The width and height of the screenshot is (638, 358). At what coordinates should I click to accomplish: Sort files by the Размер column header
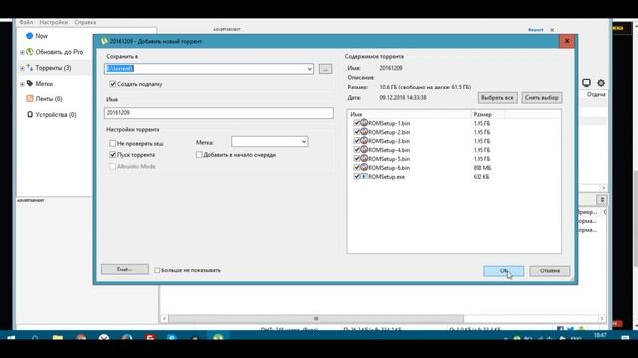[x=487, y=115]
